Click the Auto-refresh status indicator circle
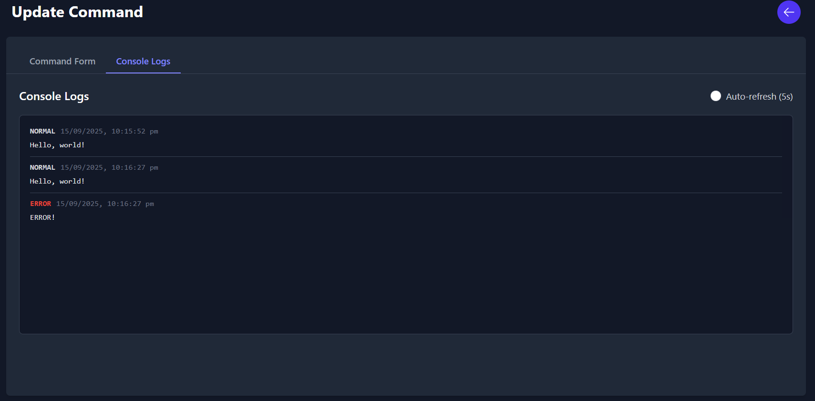Screen dimensions: 815x401 715,96
